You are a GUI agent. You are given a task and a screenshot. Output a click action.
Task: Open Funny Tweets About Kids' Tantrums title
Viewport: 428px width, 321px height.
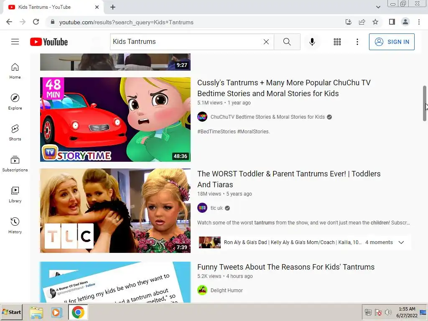tap(286, 267)
